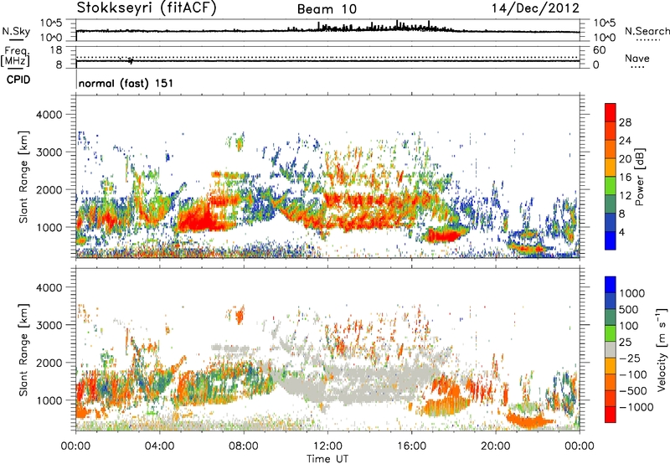Screen dimensions: 670x464
Task: Click the date 14/Dec/2012
Action: point(535,8)
